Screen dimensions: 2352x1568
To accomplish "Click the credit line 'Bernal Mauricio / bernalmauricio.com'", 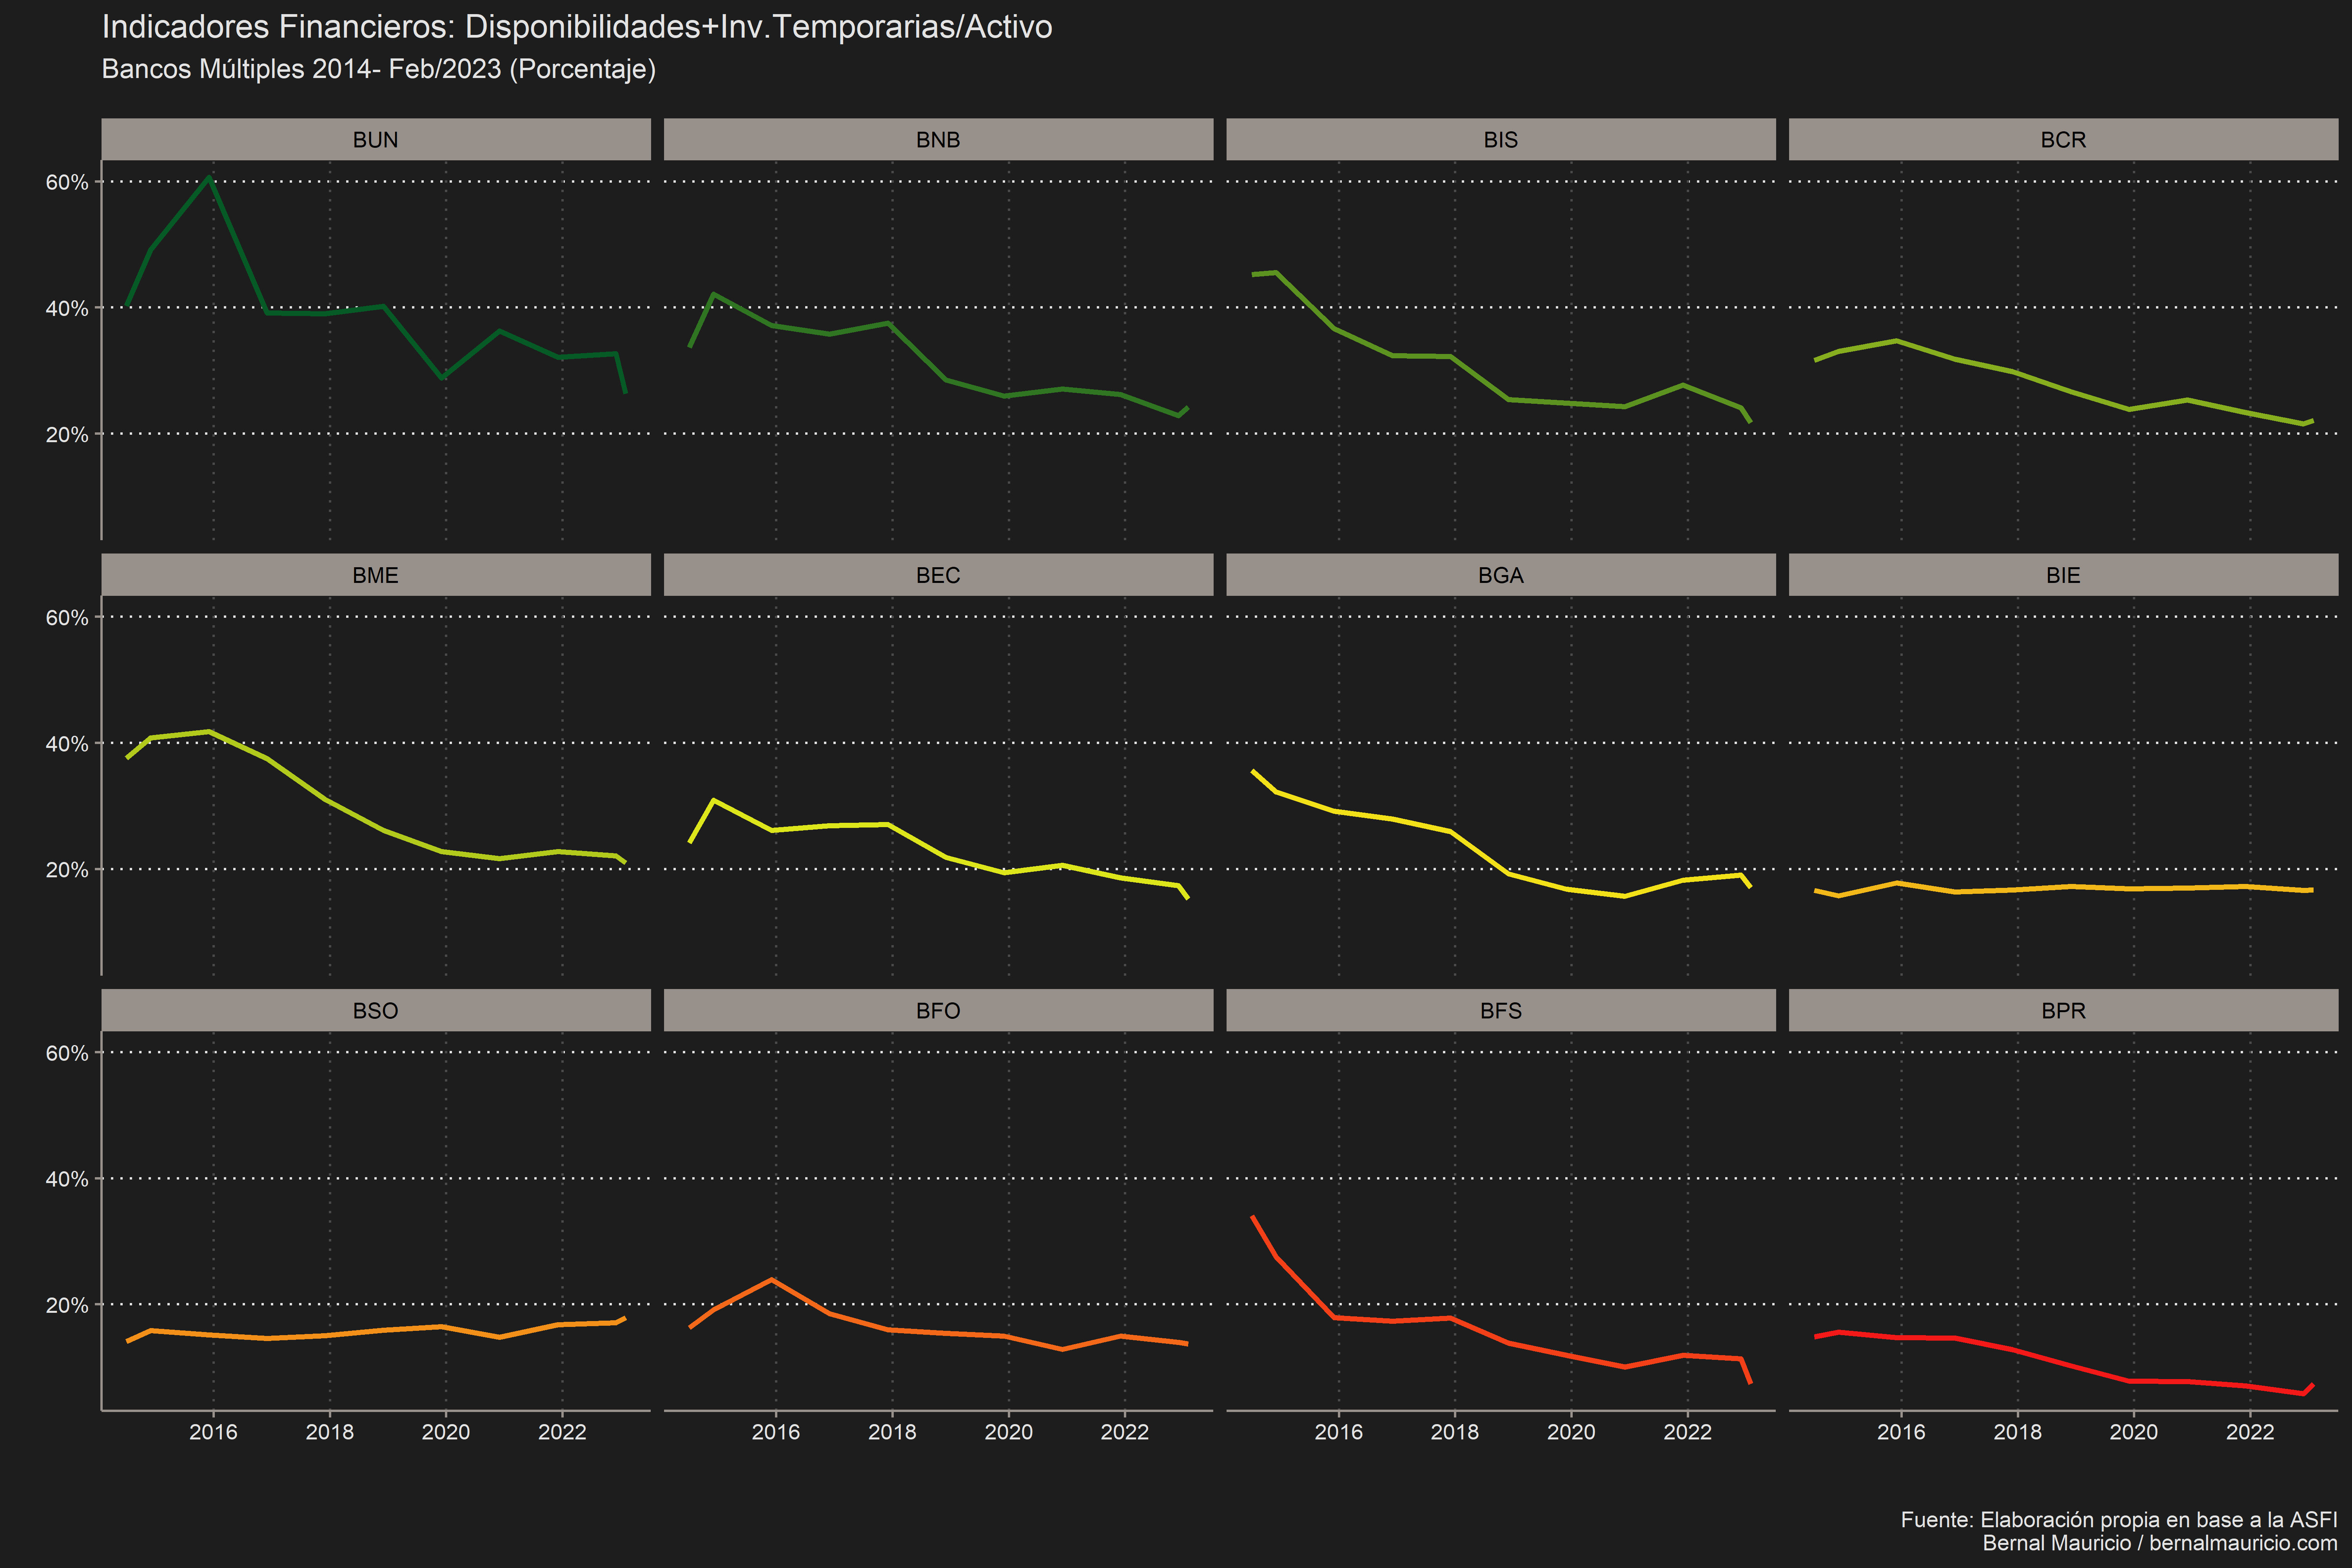I will [x=2160, y=1543].
